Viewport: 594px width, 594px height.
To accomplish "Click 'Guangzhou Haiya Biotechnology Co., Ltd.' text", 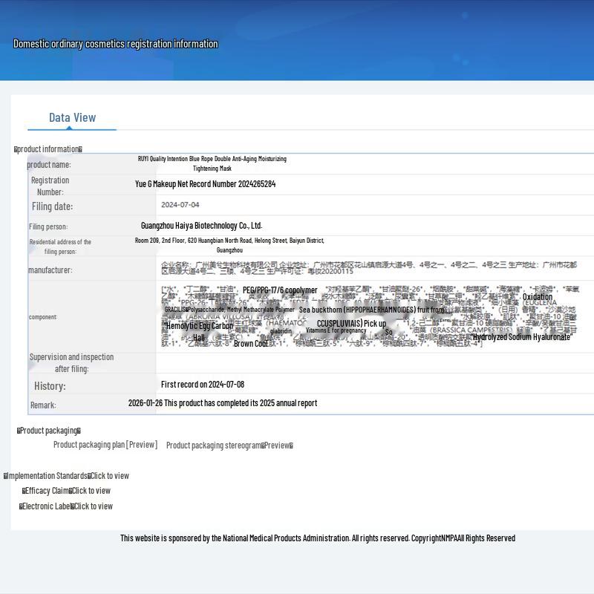I will click(201, 226).
